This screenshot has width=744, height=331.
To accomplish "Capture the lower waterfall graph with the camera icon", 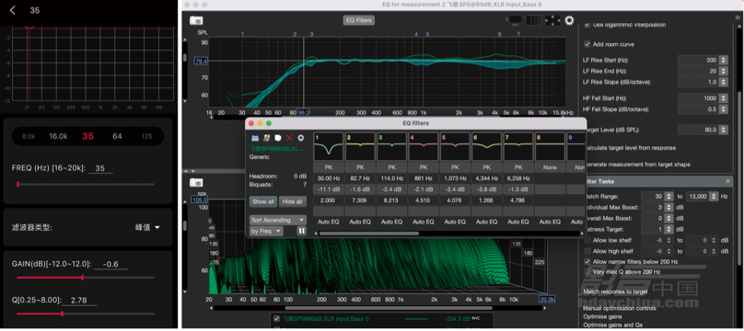I will click(196, 183).
